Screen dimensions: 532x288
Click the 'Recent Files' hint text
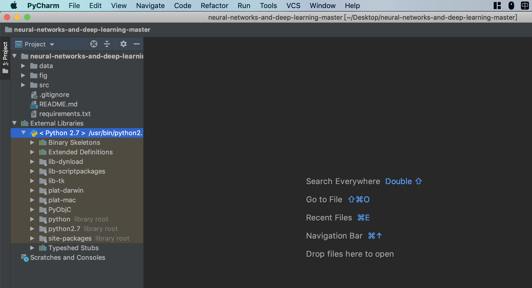pos(329,218)
